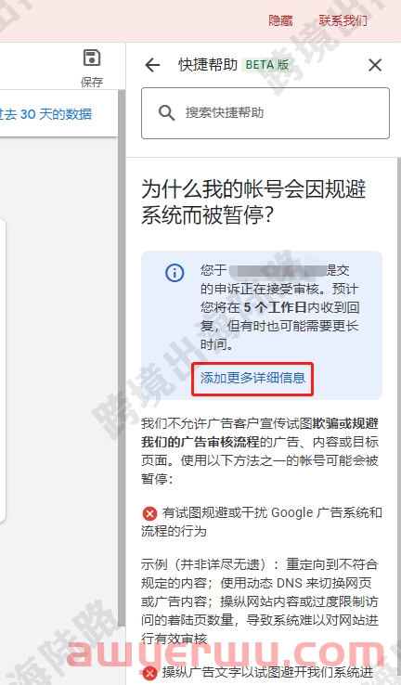The width and height of the screenshot is (401, 685).
Task: Close the quick help panel with X
Action: coord(375,65)
